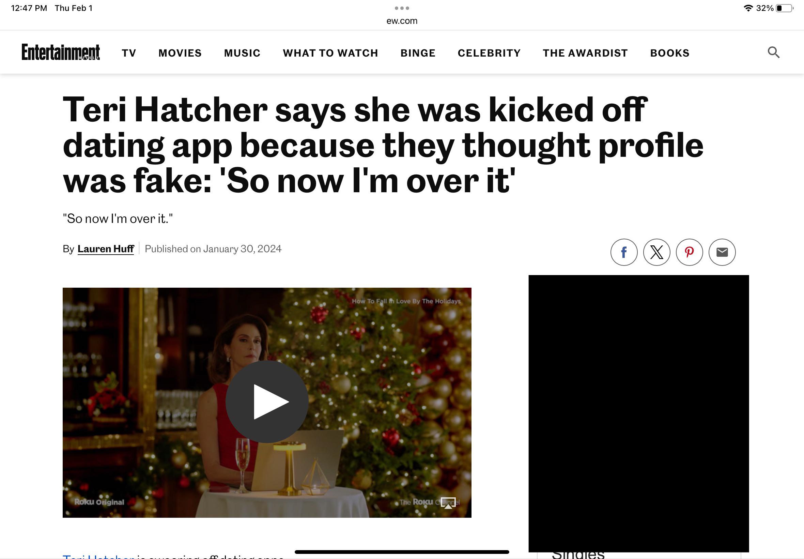Open What to Watch menu
The width and height of the screenshot is (804, 559).
coord(330,53)
